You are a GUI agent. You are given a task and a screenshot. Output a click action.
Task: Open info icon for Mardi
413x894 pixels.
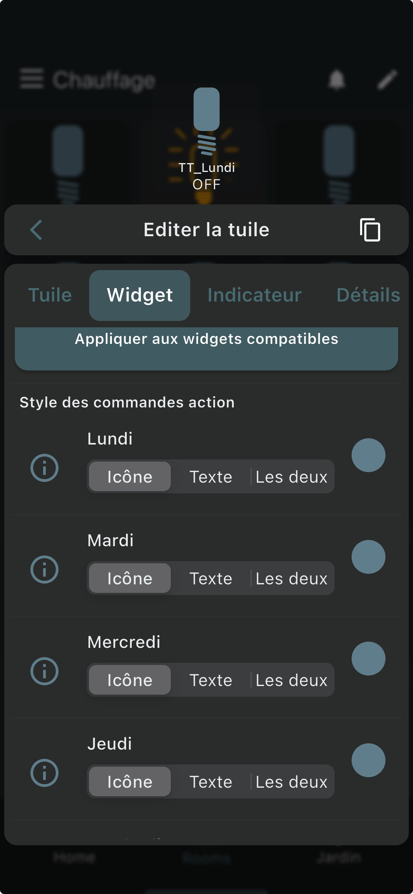44,570
